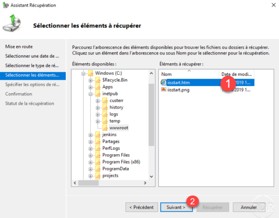Expand the Program Files tree node
279x218 pixels.
coord(90,155)
